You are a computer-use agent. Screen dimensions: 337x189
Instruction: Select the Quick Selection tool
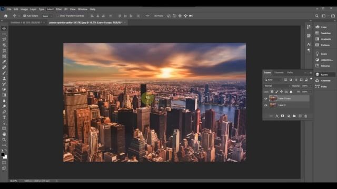(4, 45)
